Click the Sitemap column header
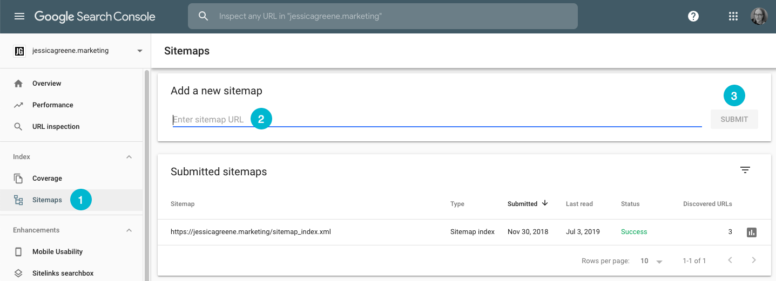The height and width of the screenshot is (281, 776). [x=183, y=204]
